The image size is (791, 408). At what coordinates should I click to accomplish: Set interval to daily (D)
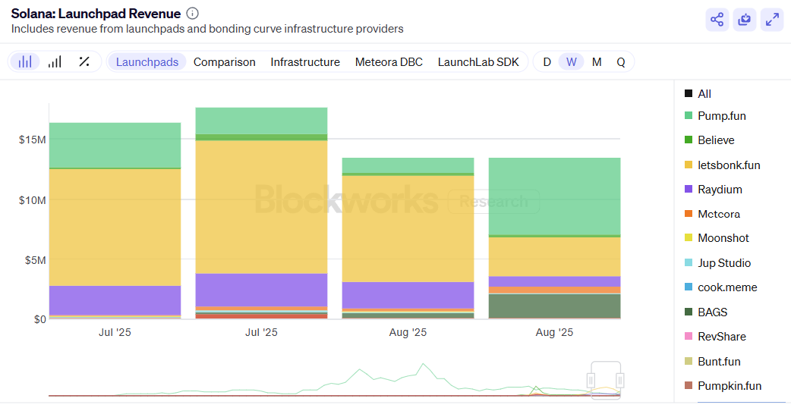(547, 62)
